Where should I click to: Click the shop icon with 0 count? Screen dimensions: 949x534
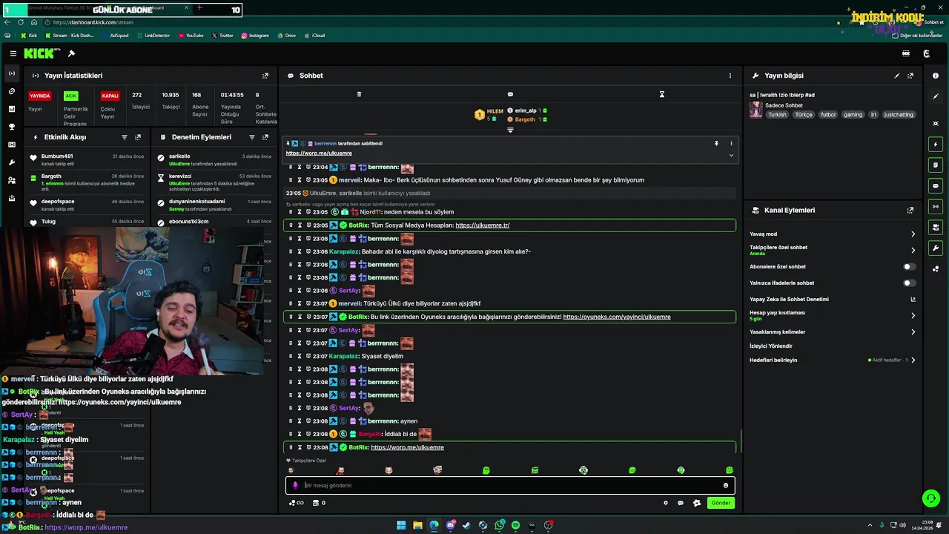click(x=319, y=503)
